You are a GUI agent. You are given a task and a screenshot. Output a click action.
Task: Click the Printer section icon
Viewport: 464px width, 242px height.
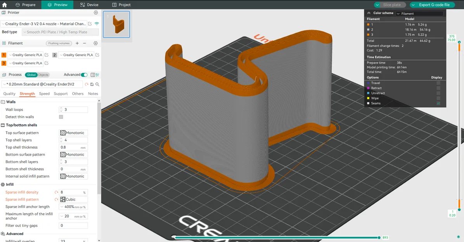(x=4, y=13)
